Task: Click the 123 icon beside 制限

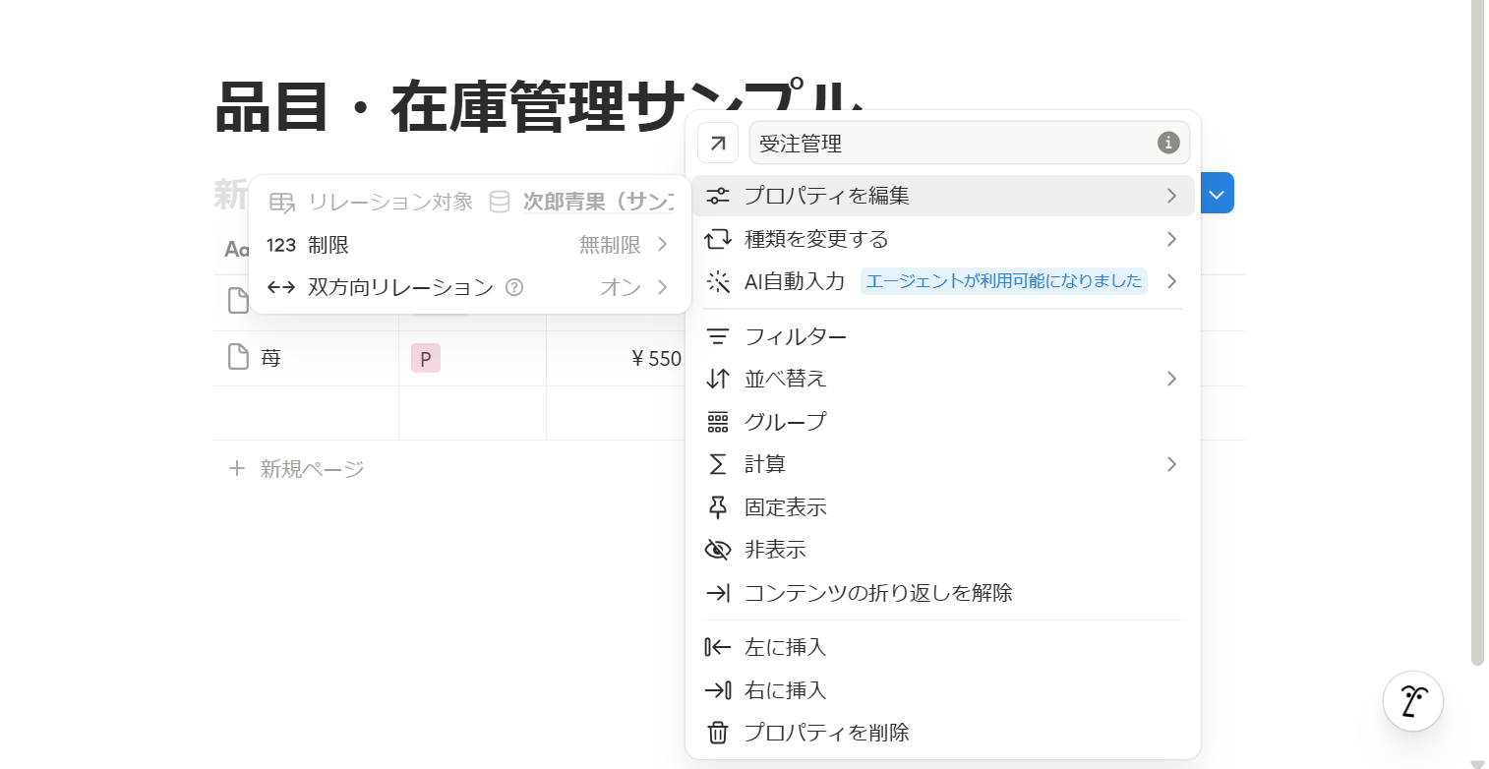Action: click(x=281, y=245)
